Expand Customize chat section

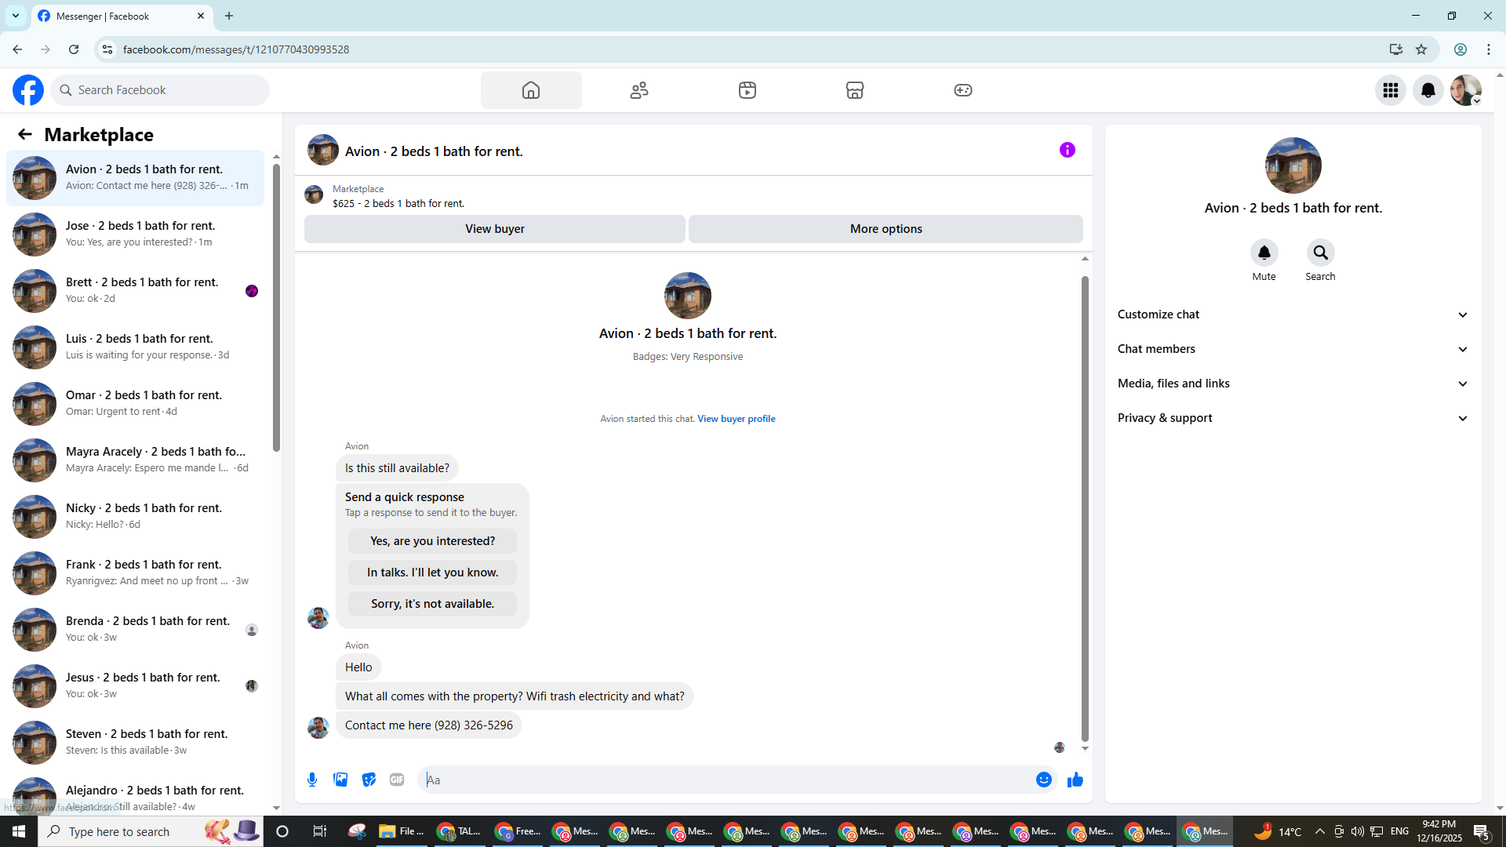(1293, 314)
